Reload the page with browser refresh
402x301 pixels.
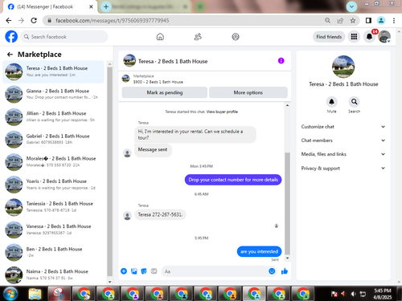coord(34,20)
